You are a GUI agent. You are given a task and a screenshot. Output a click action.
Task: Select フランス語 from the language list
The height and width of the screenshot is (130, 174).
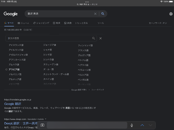(83, 50)
